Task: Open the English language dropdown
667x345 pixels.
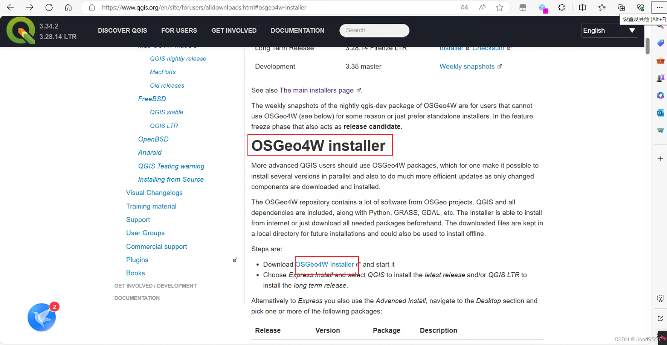Action: click(x=609, y=30)
